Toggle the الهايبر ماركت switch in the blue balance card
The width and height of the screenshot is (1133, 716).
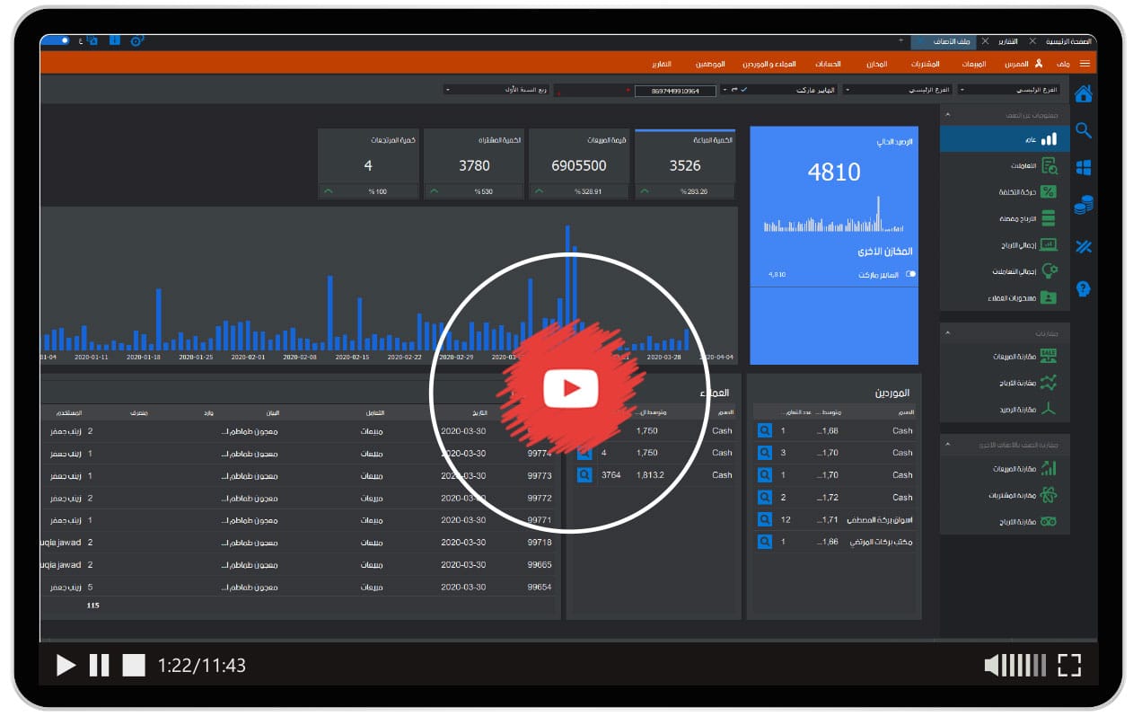[x=911, y=274]
